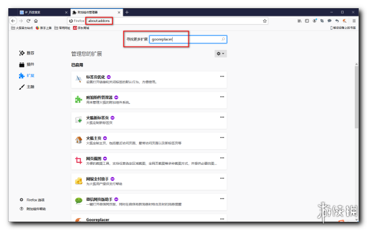The image size is (367, 230).
Task: Open the more-options menu for 网页截图
Action: coord(222,158)
